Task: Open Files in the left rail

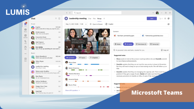Action: pos(25,48)
